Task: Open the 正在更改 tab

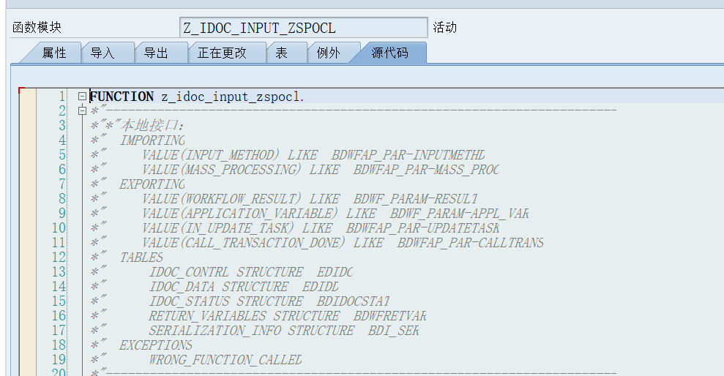Action: [222, 53]
